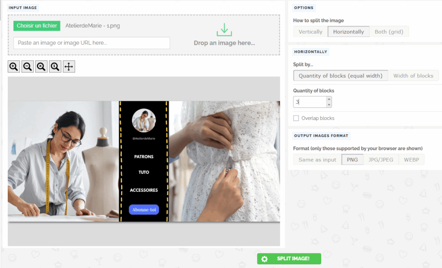Click the "Choisir un fichier" button

point(37,26)
